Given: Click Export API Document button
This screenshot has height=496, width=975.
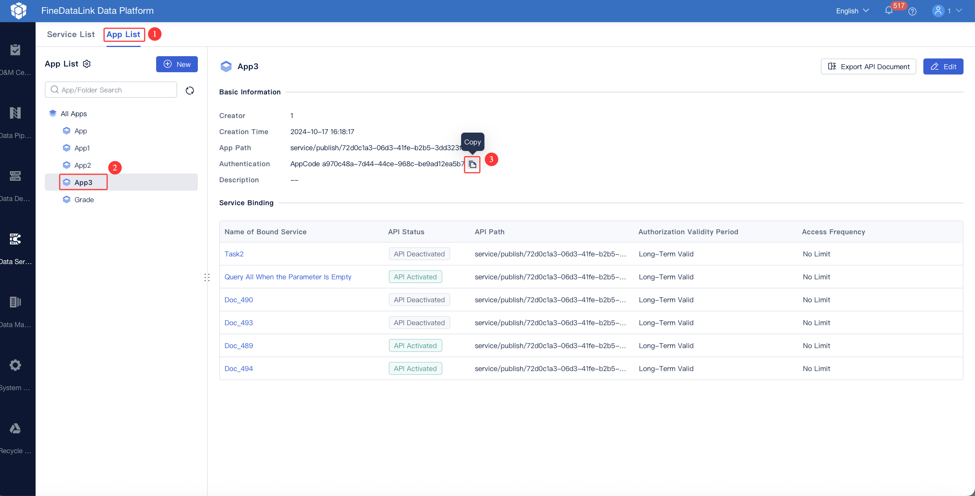Looking at the screenshot, I should click(868, 66).
